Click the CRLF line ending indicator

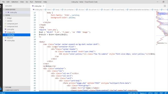(x=156, y=93)
